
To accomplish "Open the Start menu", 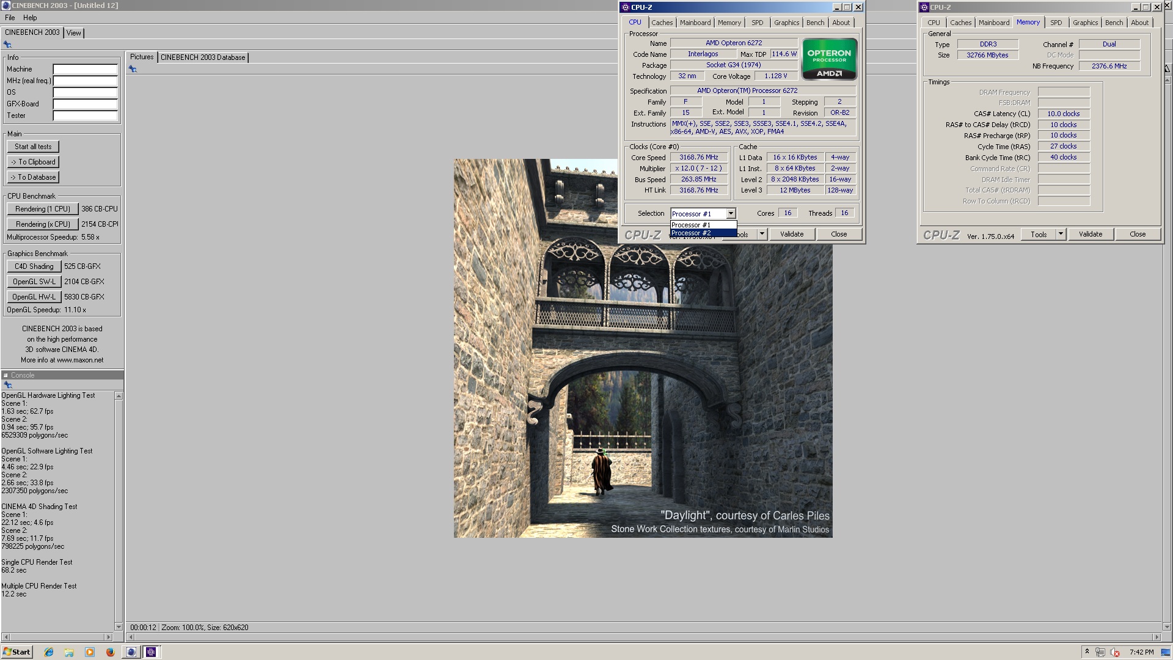I will coord(16,652).
